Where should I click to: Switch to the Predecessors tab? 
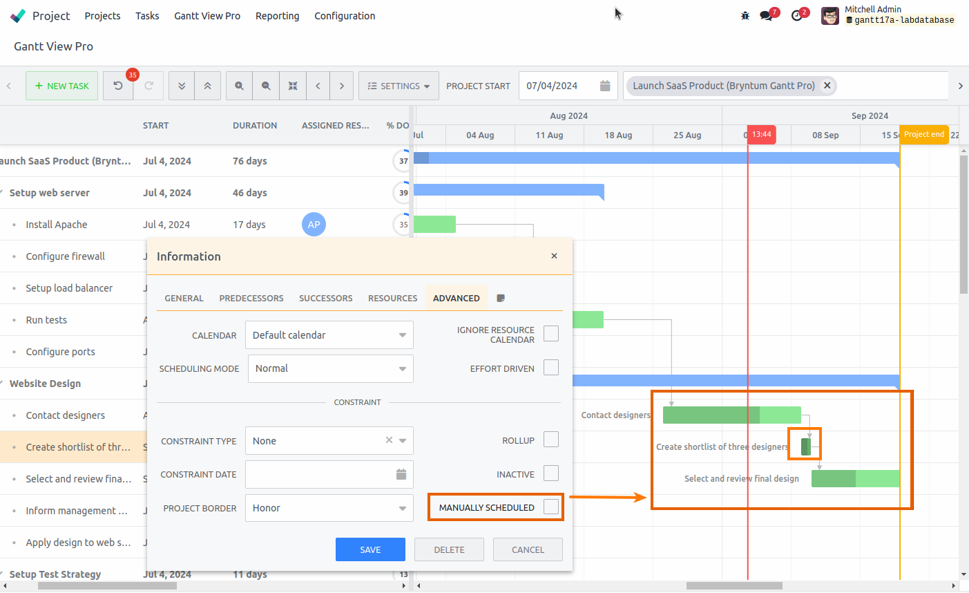coord(251,298)
